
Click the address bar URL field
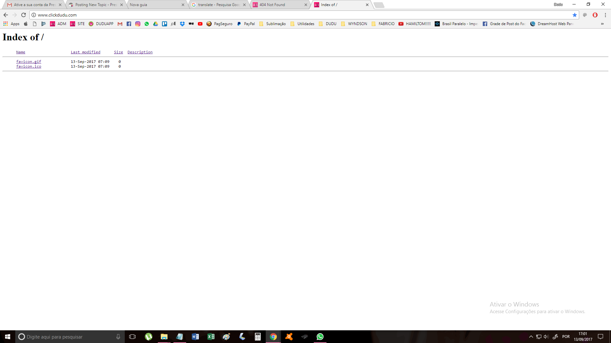(286, 15)
